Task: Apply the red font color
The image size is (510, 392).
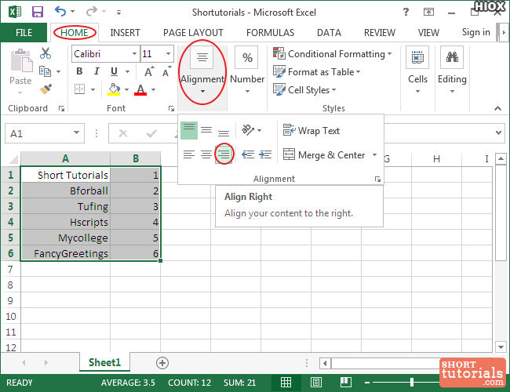Action: 140,89
